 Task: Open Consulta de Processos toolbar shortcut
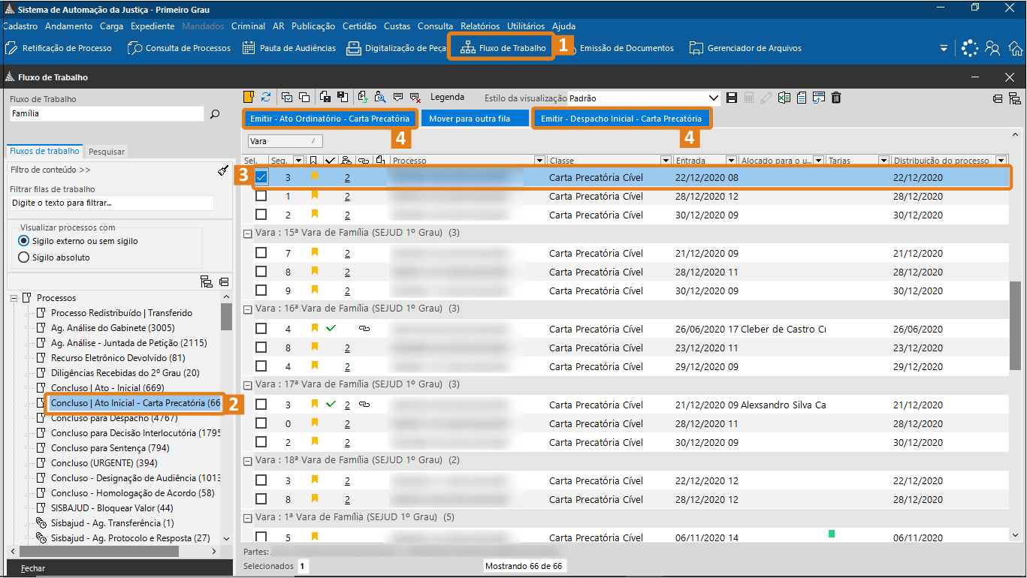pyautogui.click(x=180, y=48)
